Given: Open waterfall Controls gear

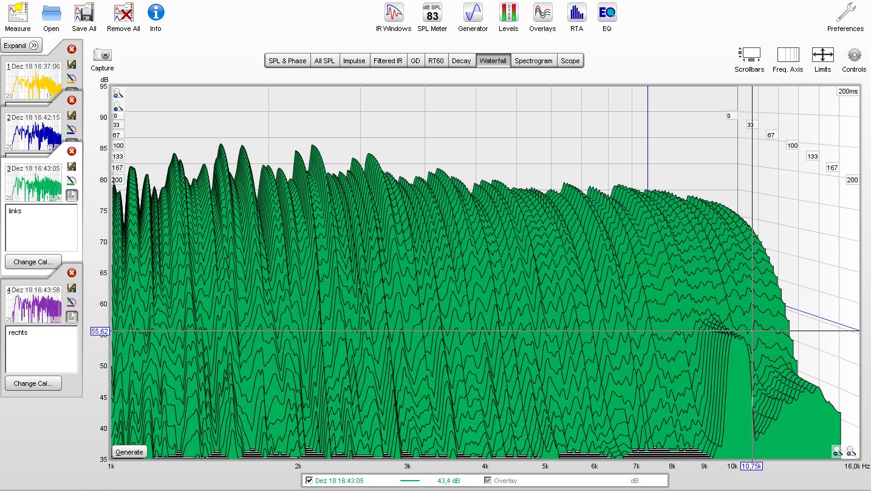Looking at the screenshot, I should (854, 60).
